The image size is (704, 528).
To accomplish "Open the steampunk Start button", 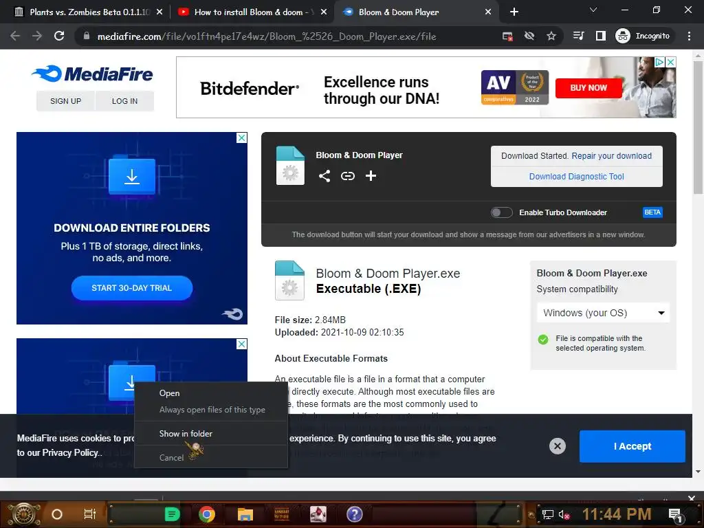I will 24,514.
